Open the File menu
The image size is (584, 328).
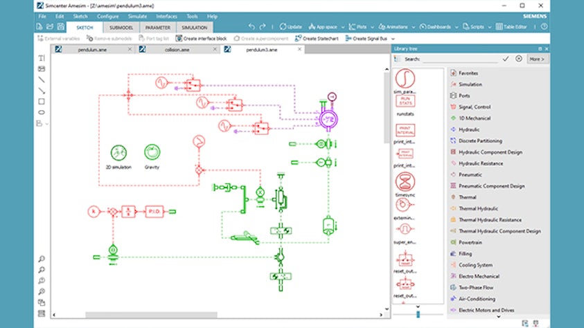click(42, 17)
